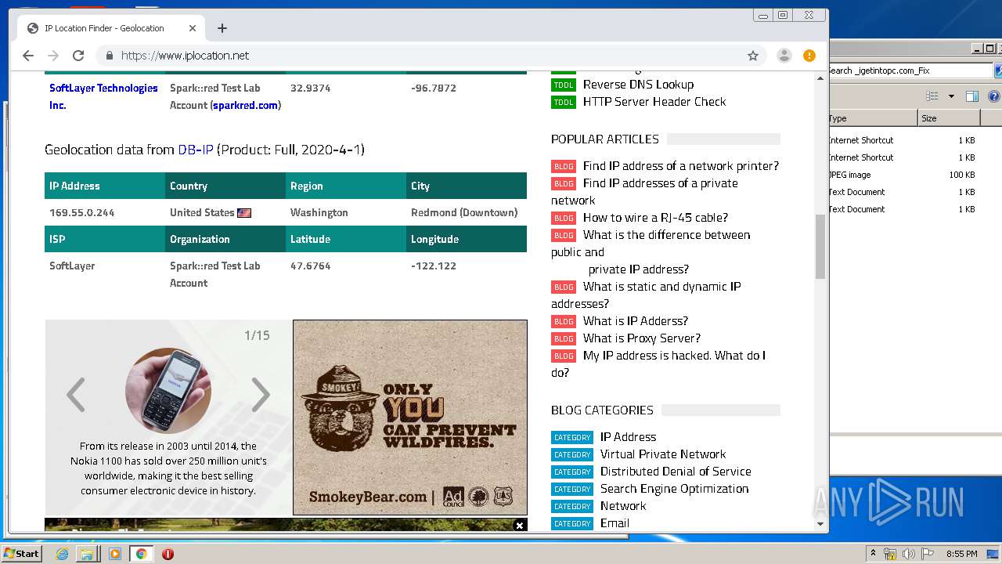Sort the Explorer list by the Type column

point(872,118)
